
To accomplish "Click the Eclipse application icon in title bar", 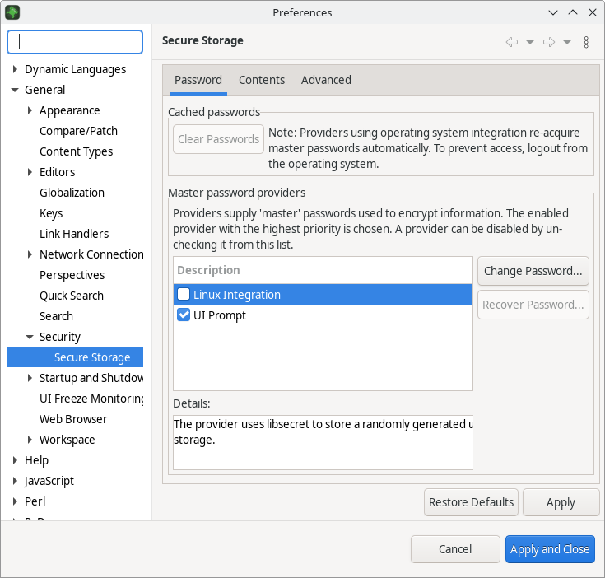I will (12, 12).
